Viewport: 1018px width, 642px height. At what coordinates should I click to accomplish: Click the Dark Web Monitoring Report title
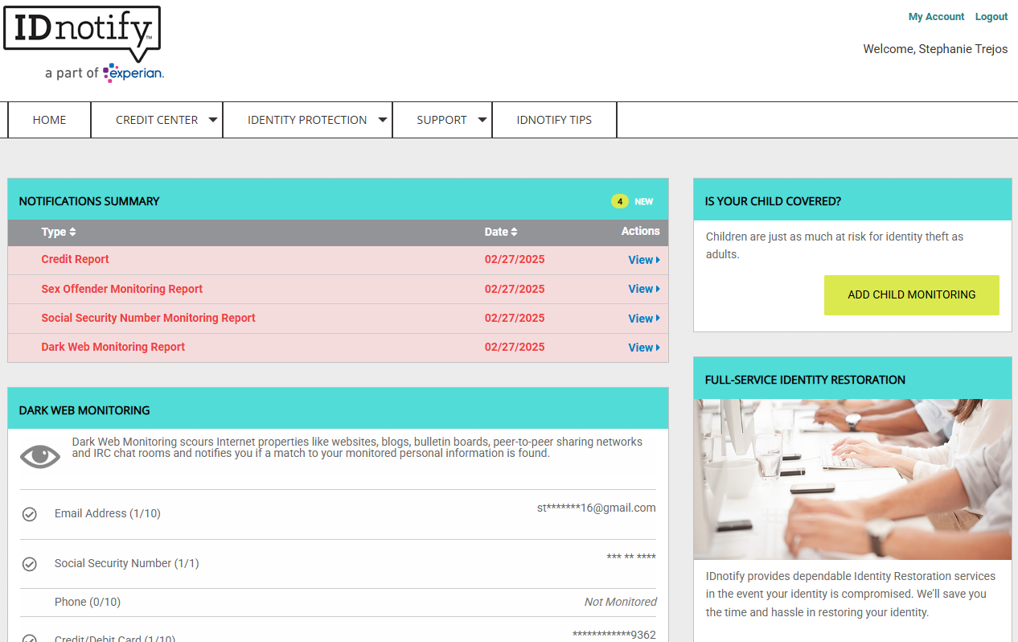tap(113, 347)
